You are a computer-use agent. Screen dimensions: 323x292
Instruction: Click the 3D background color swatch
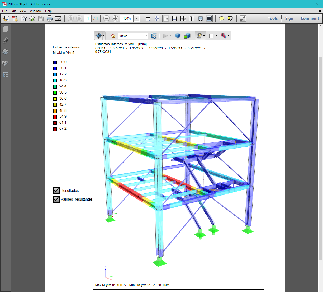(x=212, y=36)
